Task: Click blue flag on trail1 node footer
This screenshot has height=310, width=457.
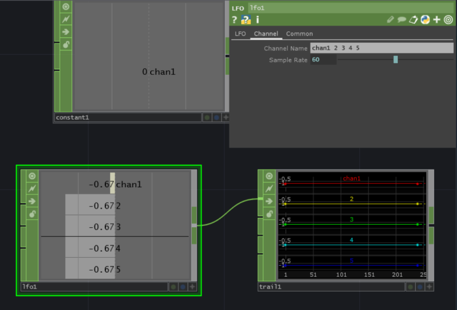Action: coord(419,287)
